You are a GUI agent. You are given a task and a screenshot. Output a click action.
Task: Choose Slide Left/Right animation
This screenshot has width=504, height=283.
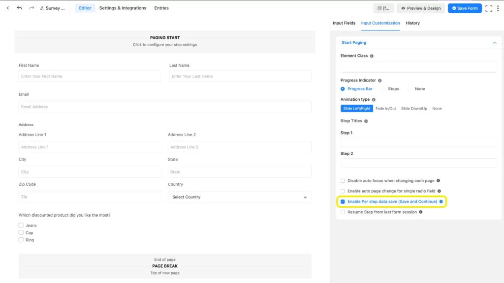pos(356,109)
